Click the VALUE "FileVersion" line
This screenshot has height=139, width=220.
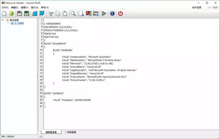88,63
